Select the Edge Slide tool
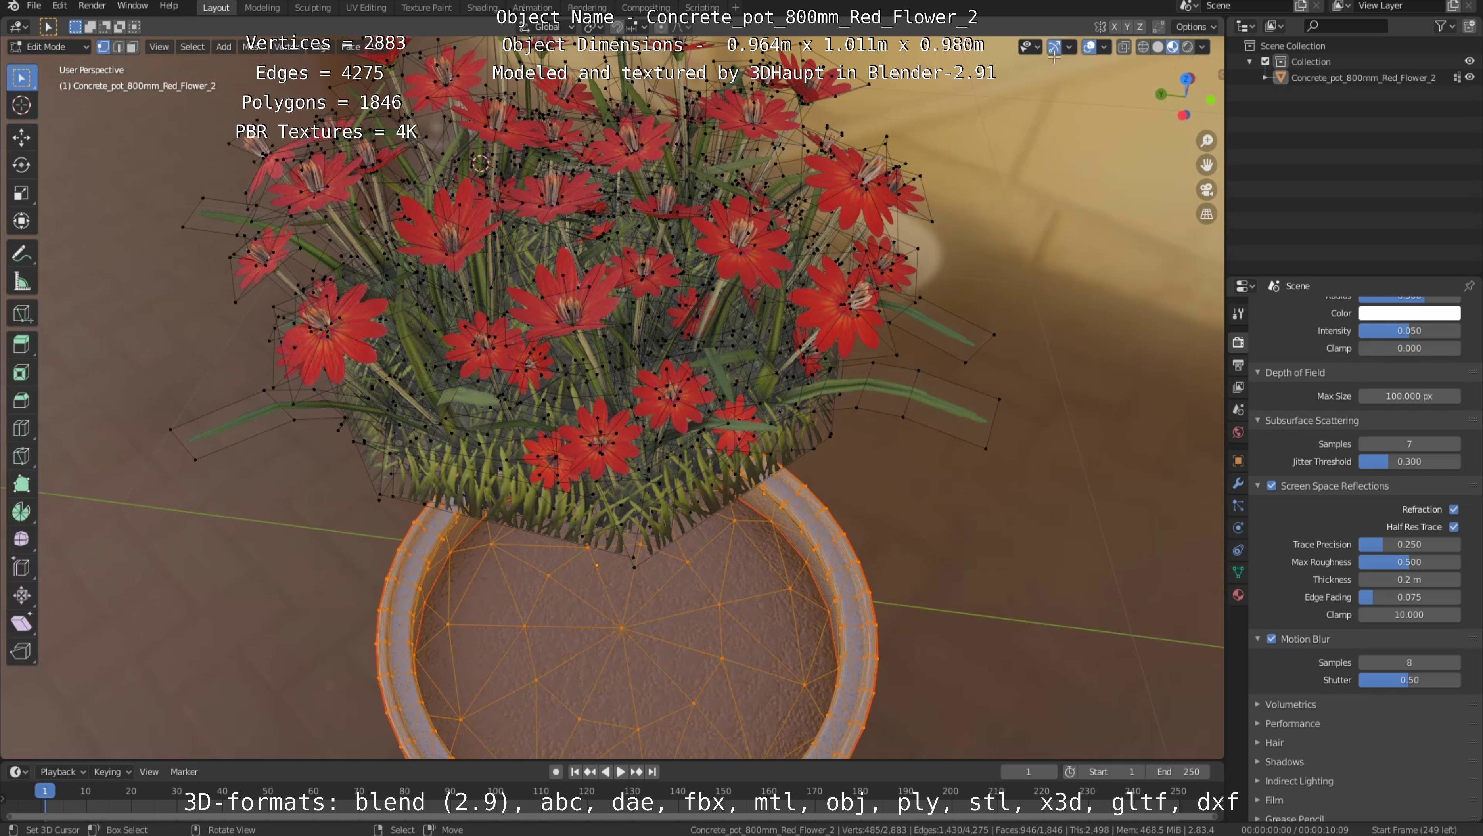Screen dimensions: 1483x836 pyautogui.click(x=21, y=567)
